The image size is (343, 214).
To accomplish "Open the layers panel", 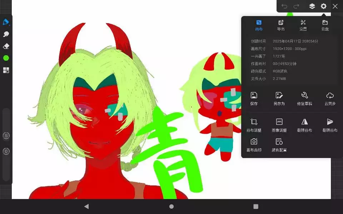I will coord(312,6).
